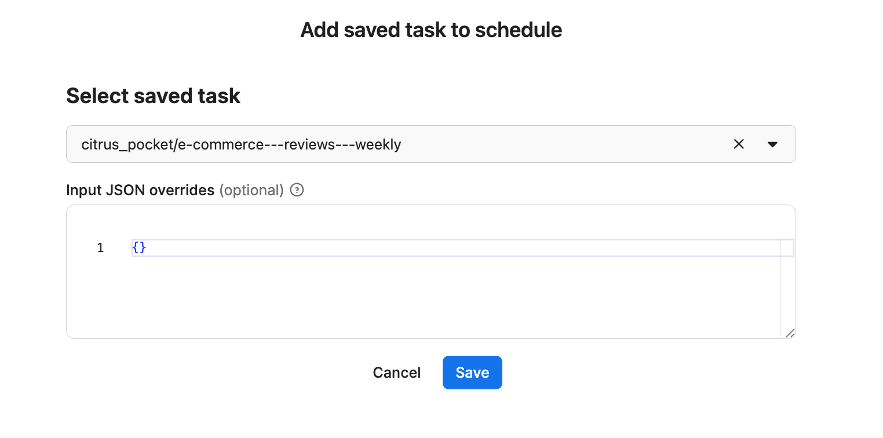Open the saved task dropdown arrow
The image size is (883, 438).
click(x=772, y=144)
